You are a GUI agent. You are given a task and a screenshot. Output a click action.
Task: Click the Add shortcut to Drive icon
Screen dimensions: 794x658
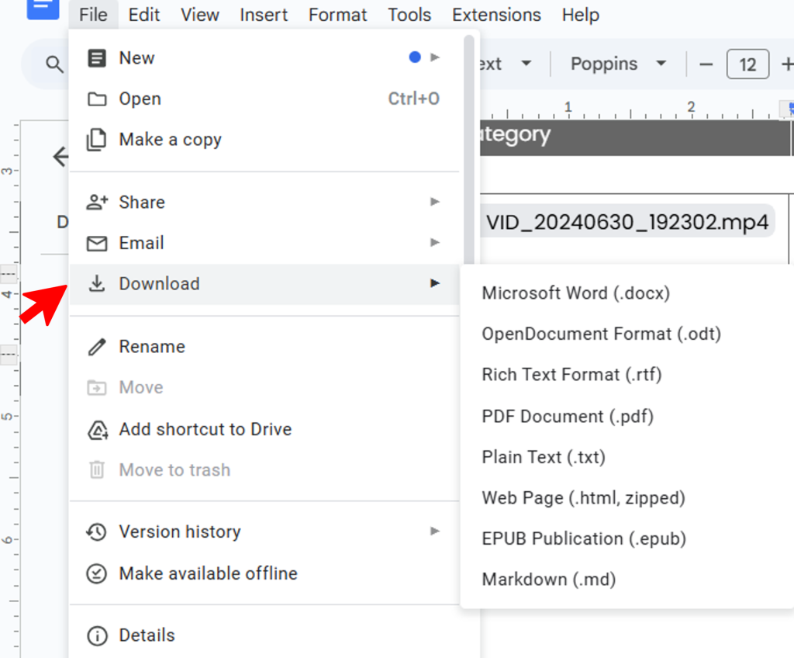[96, 430]
